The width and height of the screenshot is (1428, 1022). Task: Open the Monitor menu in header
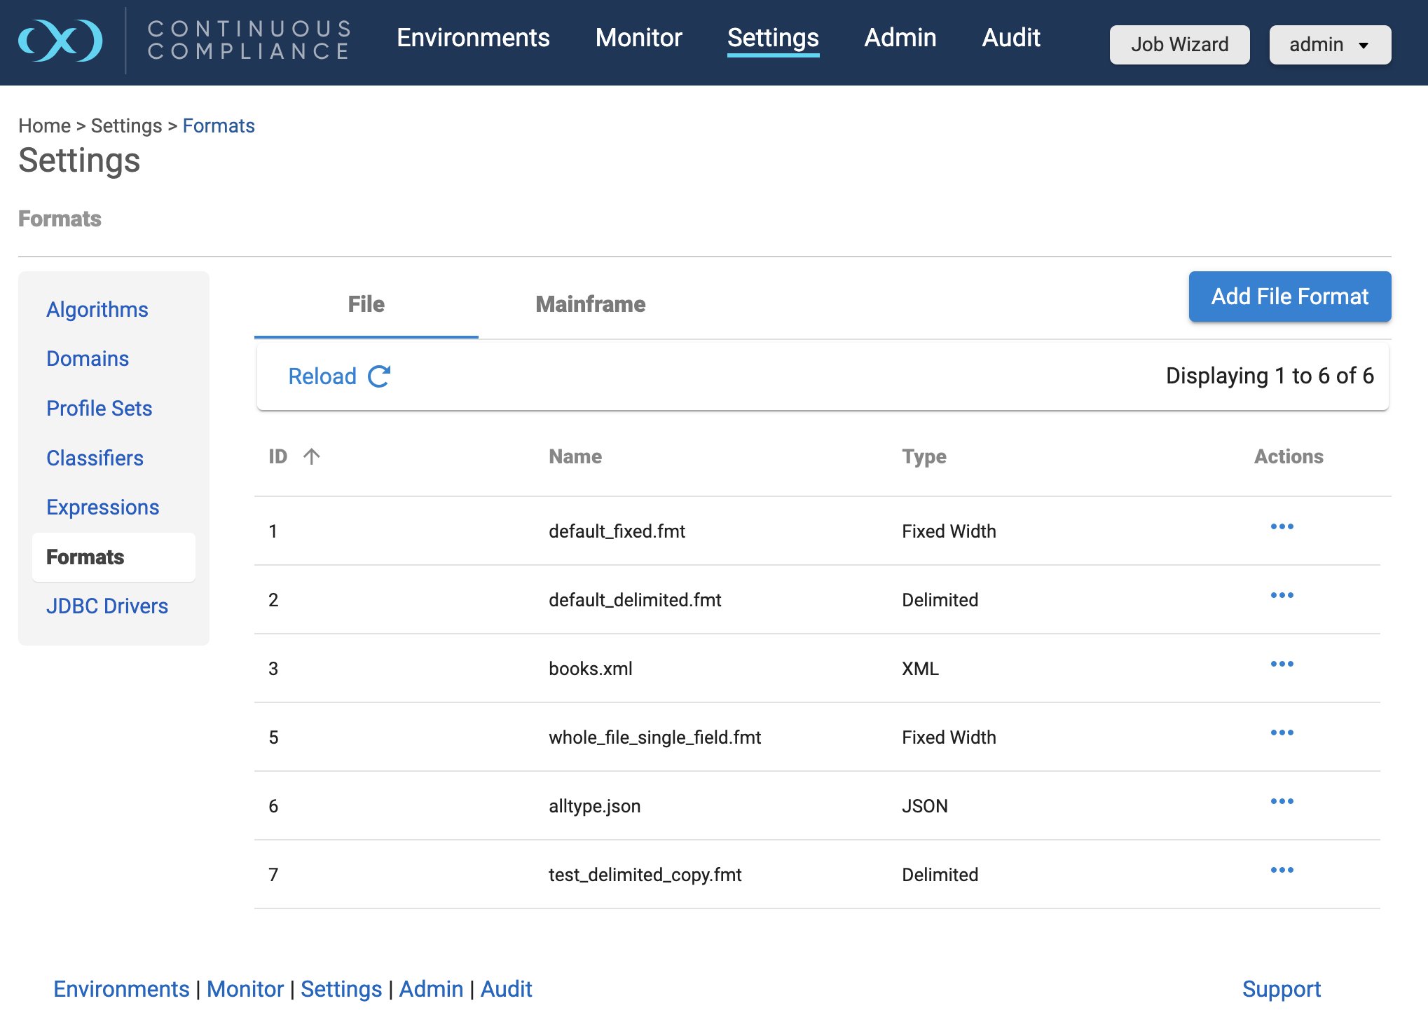point(638,38)
